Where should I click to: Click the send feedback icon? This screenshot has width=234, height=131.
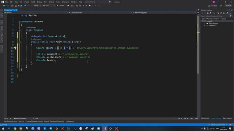pos(221,6)
